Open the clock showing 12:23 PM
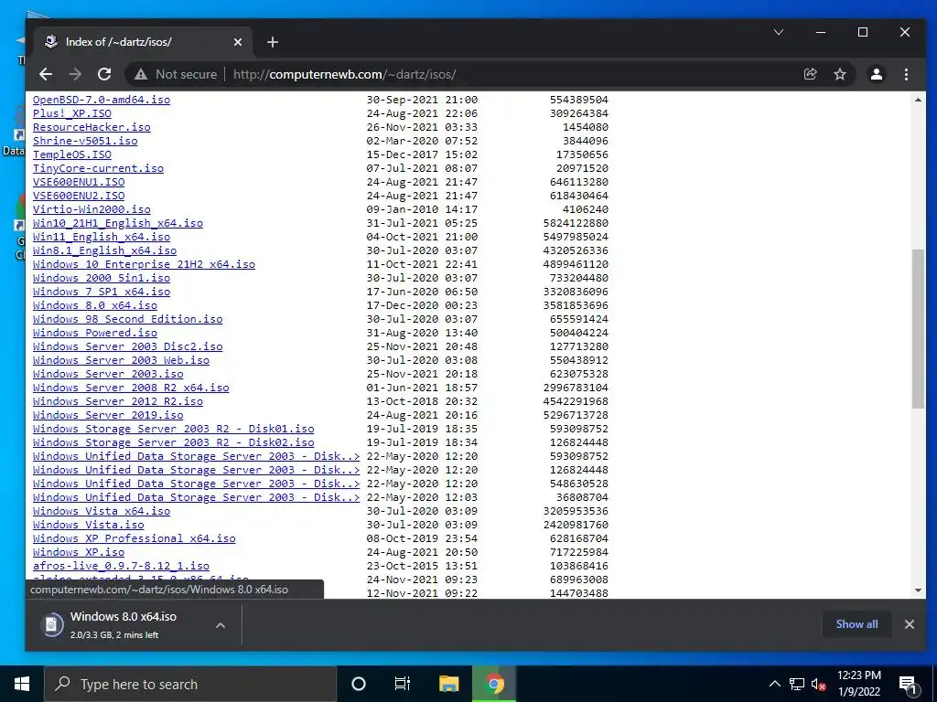Screen dimensions: 937x702 tap(858, 684)
